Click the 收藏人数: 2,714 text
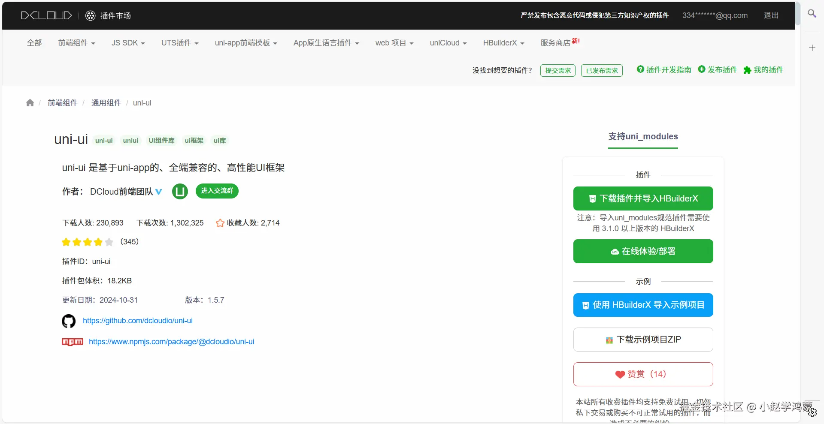This screenshot has height=424, width=824. (x=253, y=223)
